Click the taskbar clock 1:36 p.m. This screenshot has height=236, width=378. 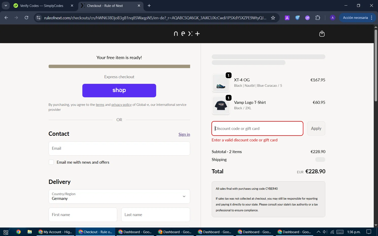click(354, 232)
